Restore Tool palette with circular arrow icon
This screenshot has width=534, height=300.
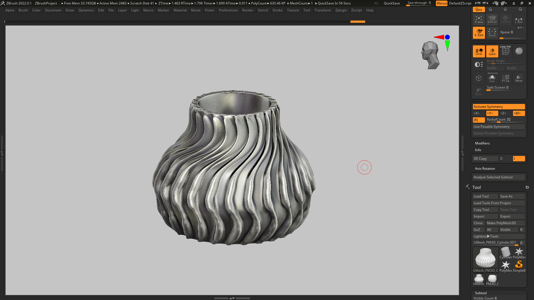coord(527,187)
